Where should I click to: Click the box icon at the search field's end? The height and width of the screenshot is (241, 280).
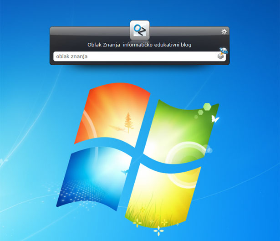click(x=221, y=56)
